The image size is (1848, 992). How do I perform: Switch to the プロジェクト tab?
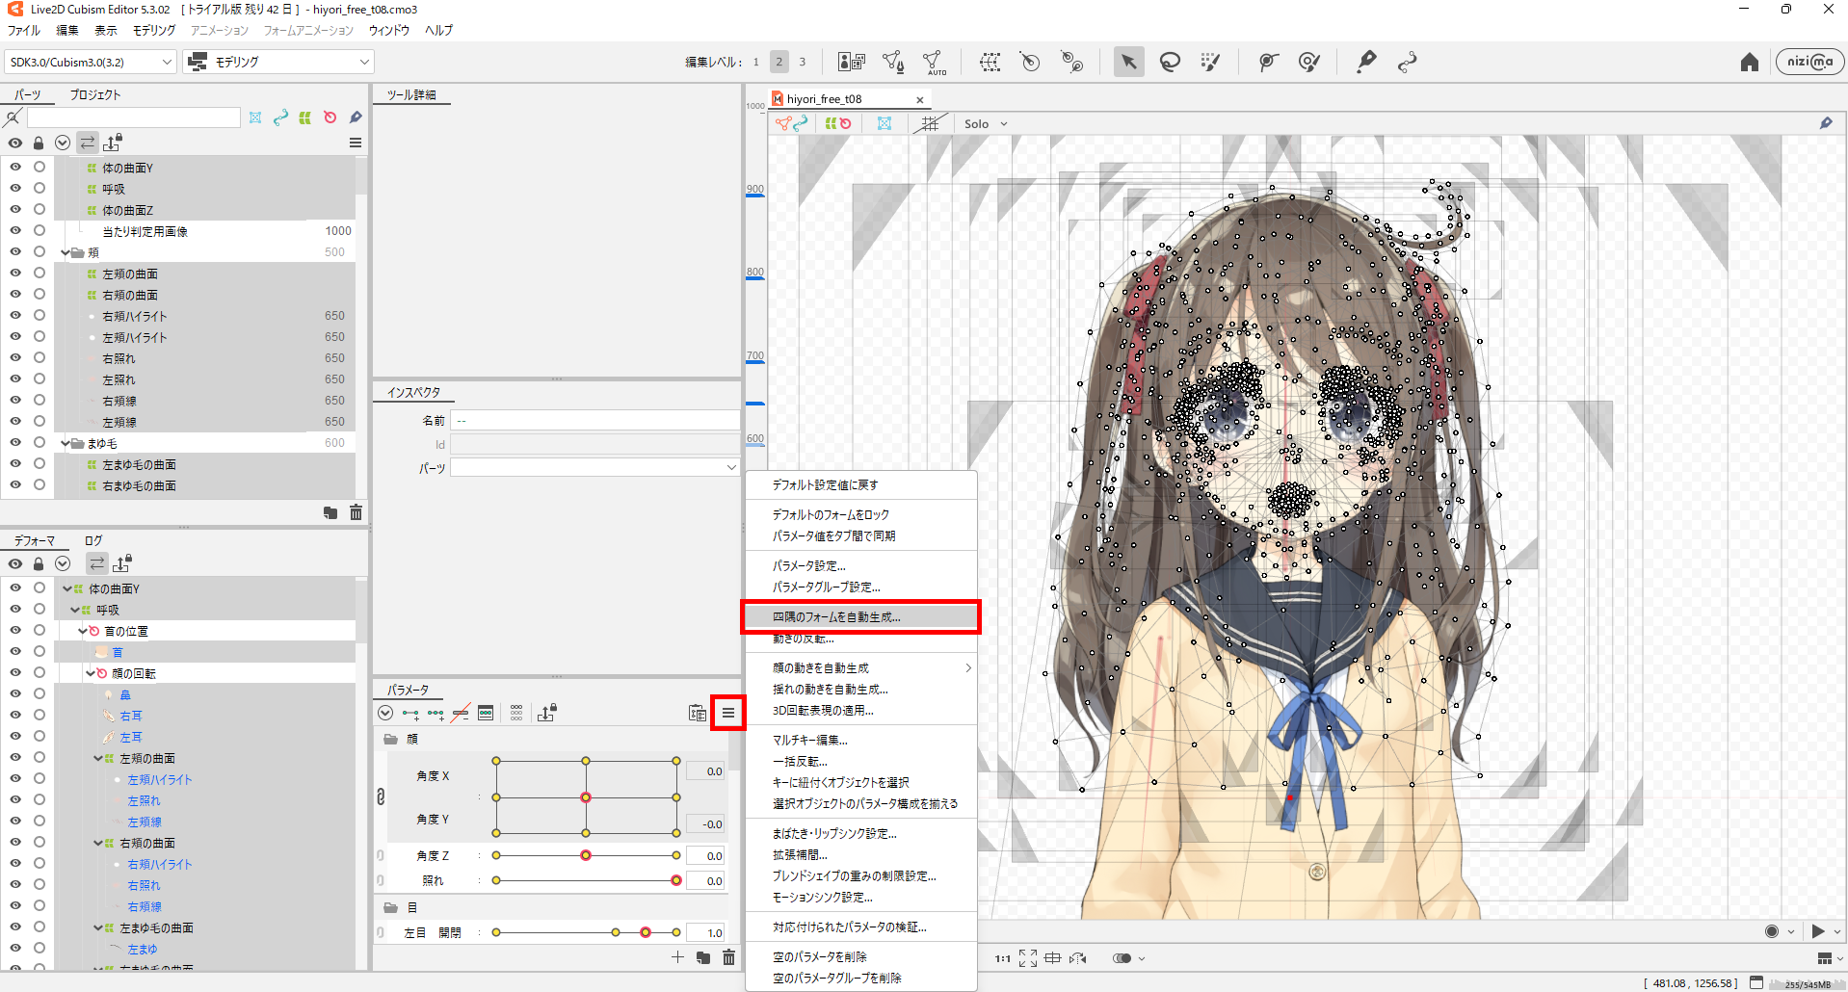click(95, 94)
